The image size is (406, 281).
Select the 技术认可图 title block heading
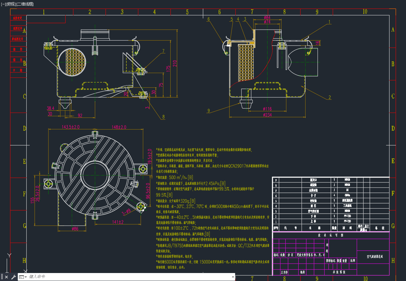331,235
